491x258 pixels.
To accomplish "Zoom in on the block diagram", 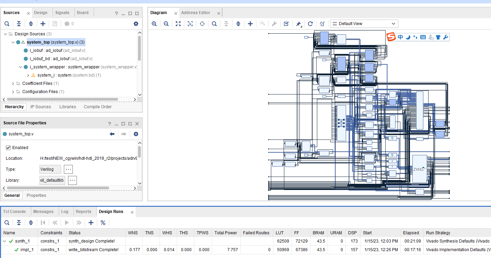I will click(154, 24).
